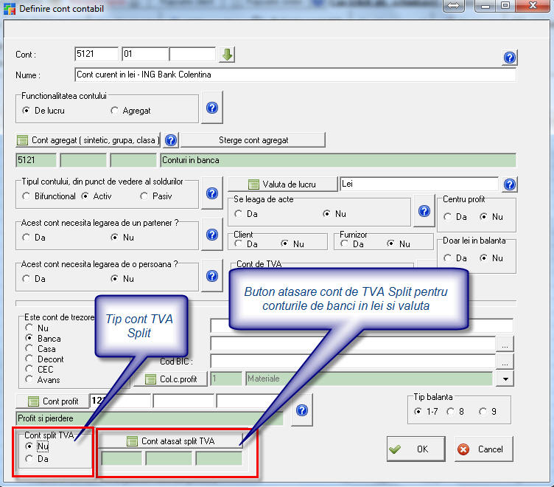Viewport: 554px width, 487px height.
Task: Open help for legarea de un partener
Action: [212, 235]
